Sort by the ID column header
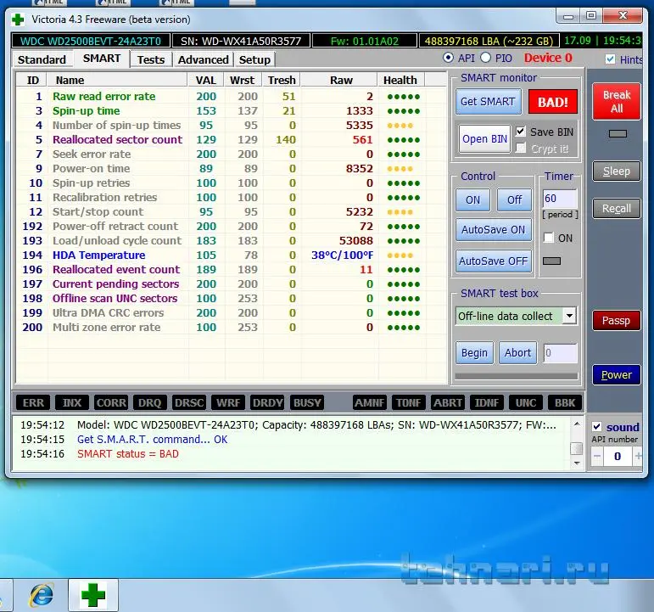The width and height of the screenshot is (654, 612). coord(32,80)
